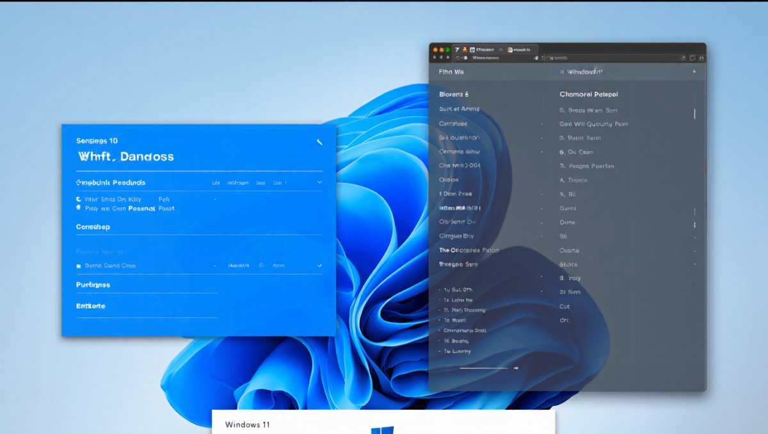This screenshot has height=434, width=768.
Task: Select 'Ouorte' in right column
Action: [x=569, y=250]
